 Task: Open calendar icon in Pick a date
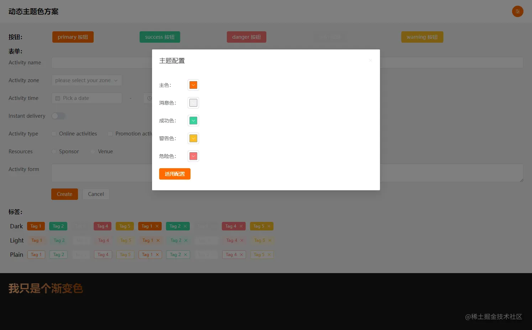pos(58,98)
